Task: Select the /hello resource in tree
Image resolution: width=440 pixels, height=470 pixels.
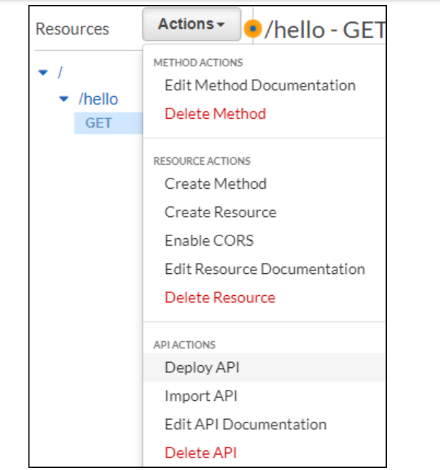Action: click(x=98, y=99)
